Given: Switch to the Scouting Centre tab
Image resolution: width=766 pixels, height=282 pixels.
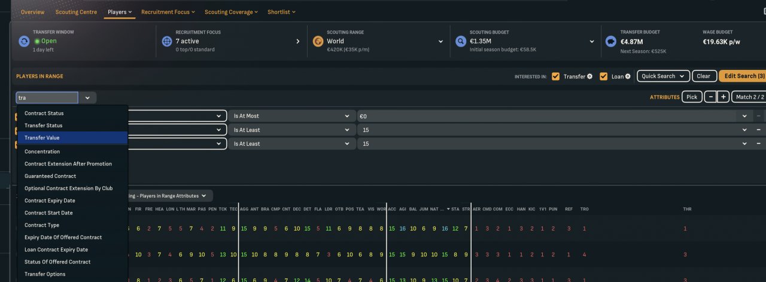Looking at the screenshot, I should tap(76, 12).
